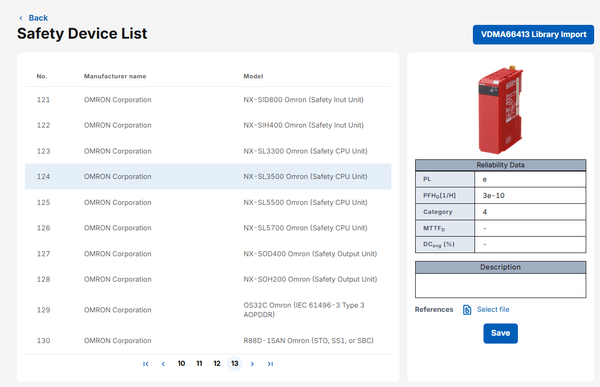Edit the PFHD value 3e-10
This screenshot has height=387, width=600.
point(530,195)
